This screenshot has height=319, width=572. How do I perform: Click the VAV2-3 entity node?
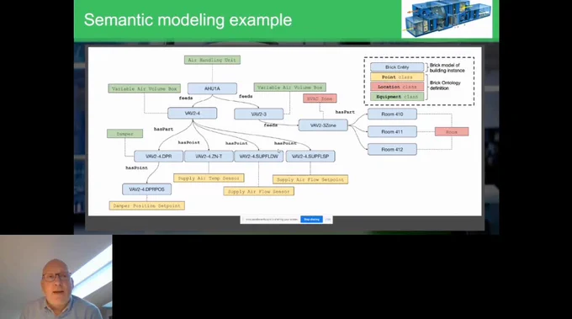pyautogui.click(x=258, y=114)
